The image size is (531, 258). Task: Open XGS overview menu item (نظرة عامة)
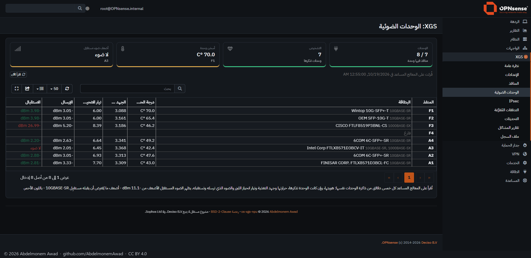click(487, 66)
